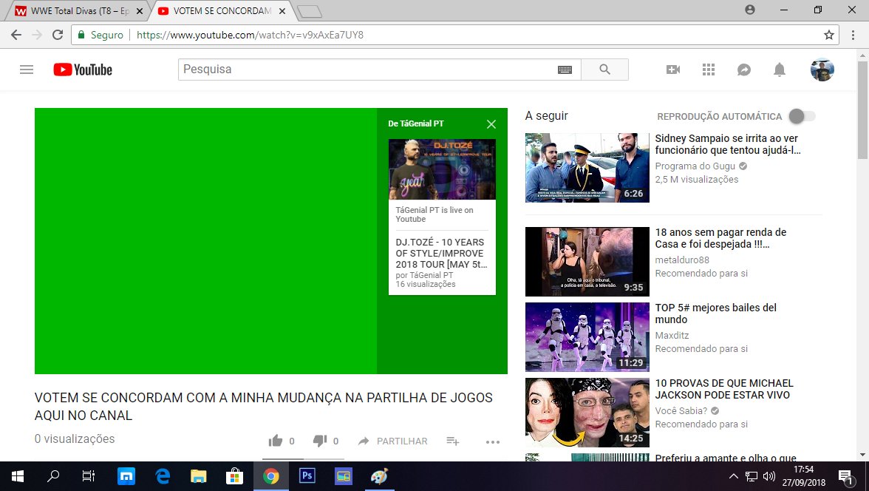Open stormtroopers dancing video thumbnail
Viewport: 869px width, 491px height.
(587, 336)
